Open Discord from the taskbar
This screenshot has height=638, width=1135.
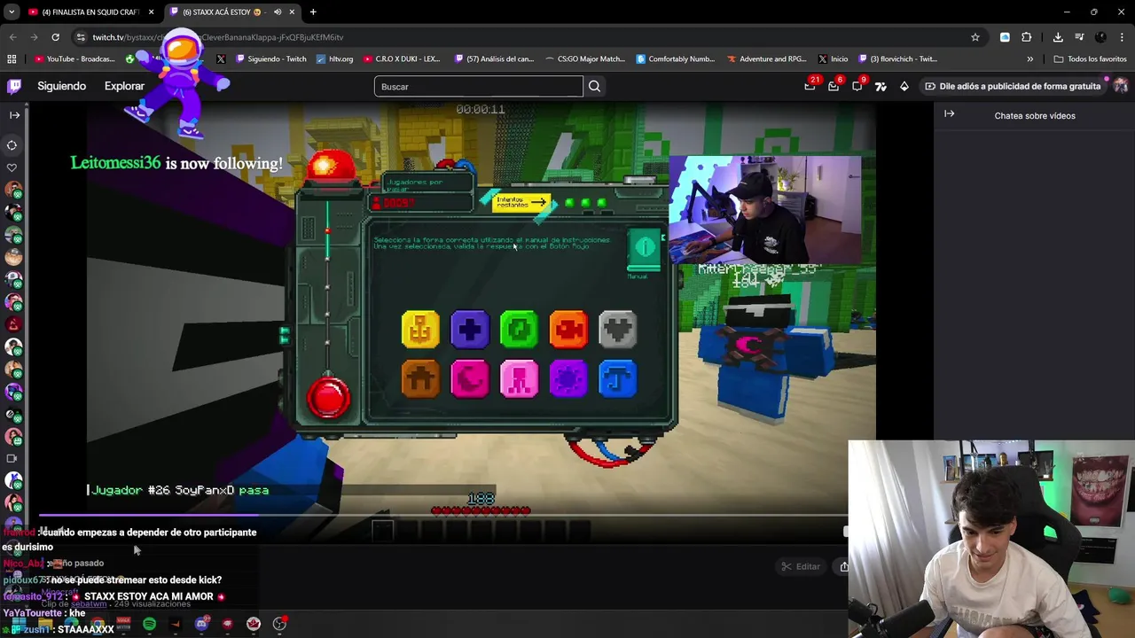tap(201, 624)
